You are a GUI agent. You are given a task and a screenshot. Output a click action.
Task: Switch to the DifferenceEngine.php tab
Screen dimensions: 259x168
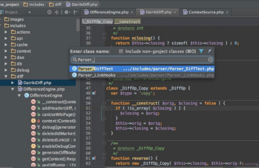109,12
